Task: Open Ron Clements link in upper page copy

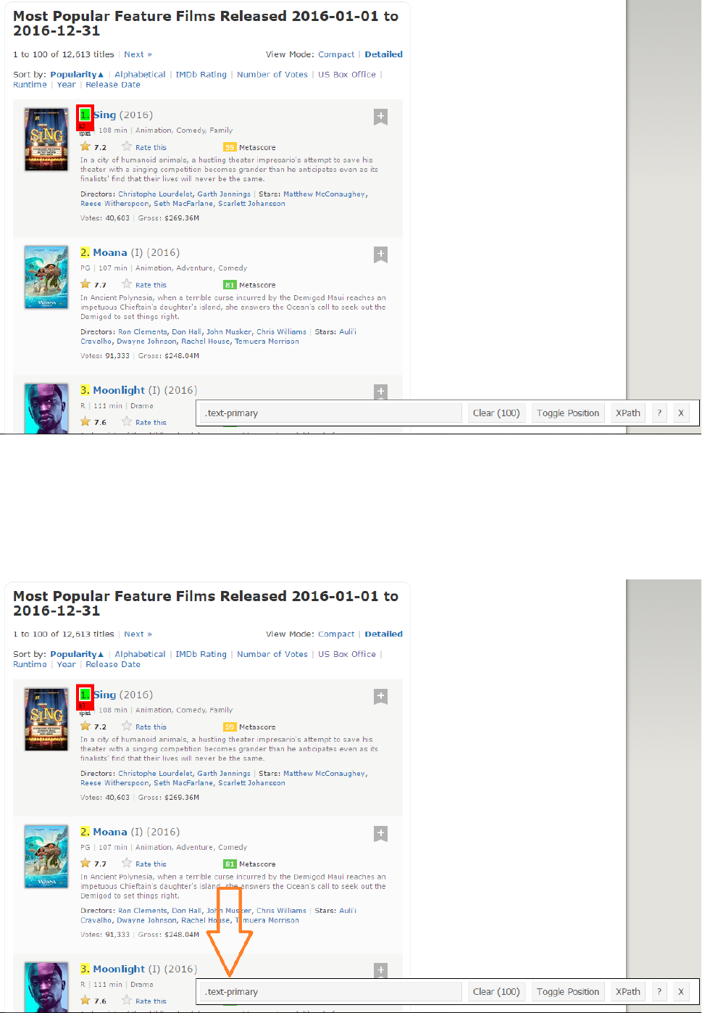Action: (x=143, y=332)
